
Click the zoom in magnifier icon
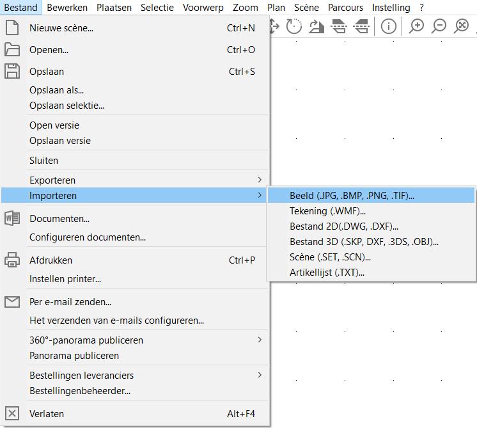[x=417, y=26]
